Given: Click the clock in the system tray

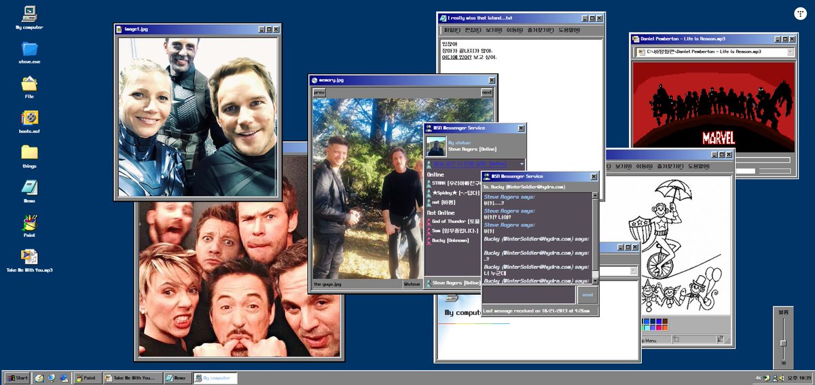Looking at the screenshot, I should (798, 378).
